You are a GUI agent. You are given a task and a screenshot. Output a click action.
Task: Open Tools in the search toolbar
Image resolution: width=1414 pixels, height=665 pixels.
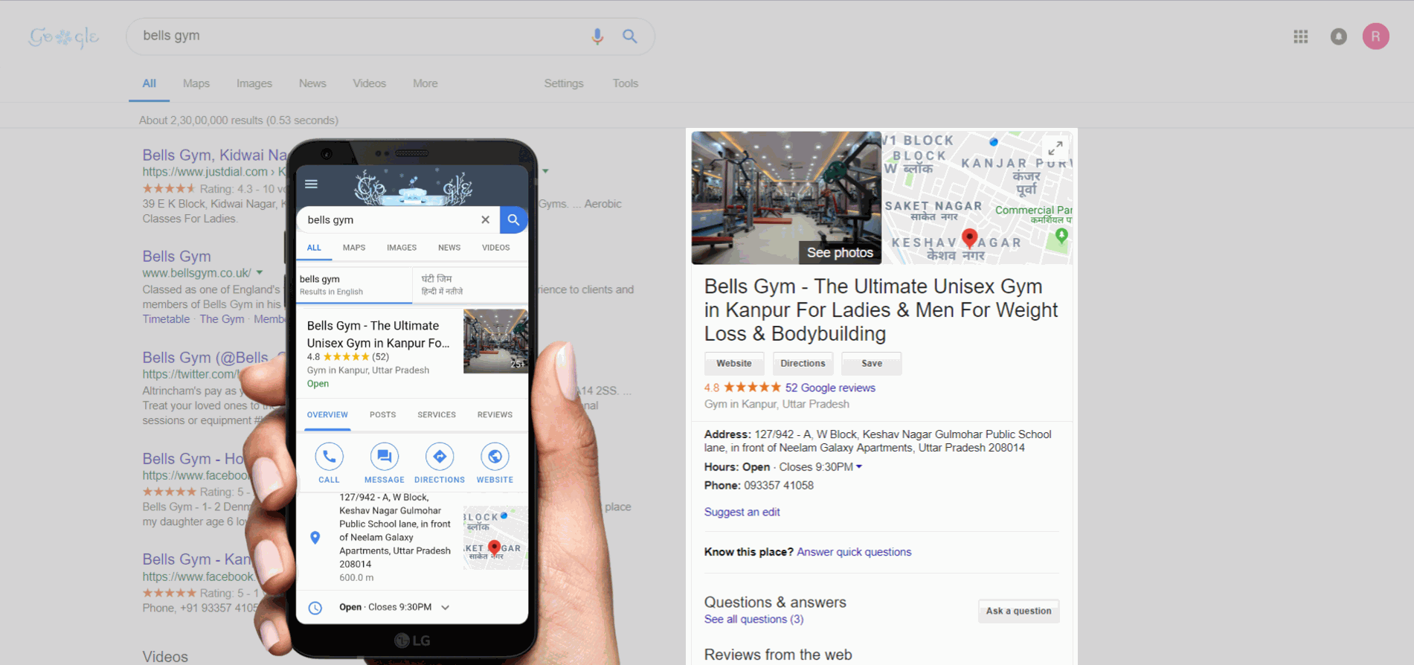(x=626, y=83)
